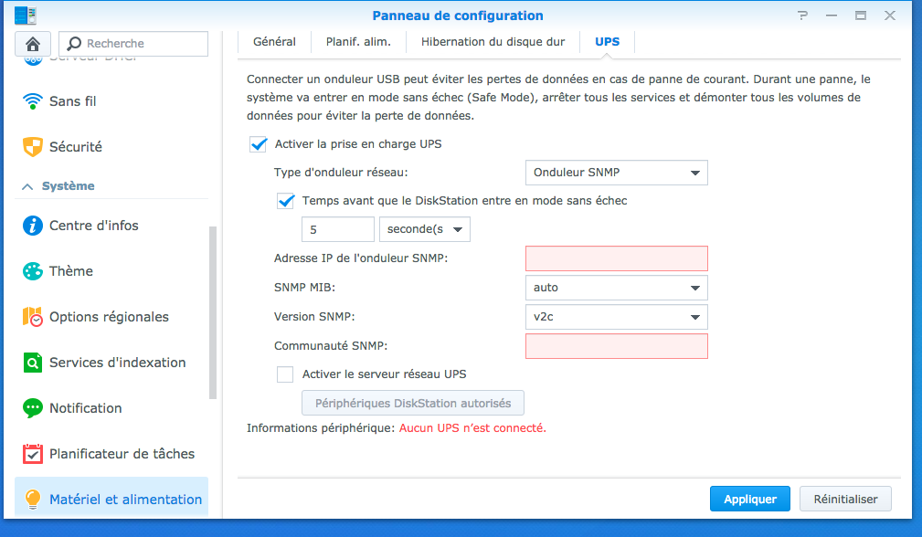Screen dimensions: 922x537
Task: Open the Version SNMP v2c dropdown
Action: point(616,317)
